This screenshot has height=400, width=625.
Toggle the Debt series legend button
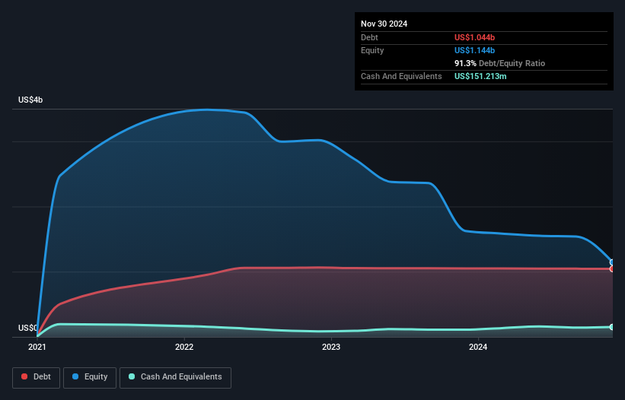point(36,377)
